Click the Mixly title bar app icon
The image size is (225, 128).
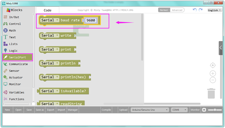pos(4,3)
